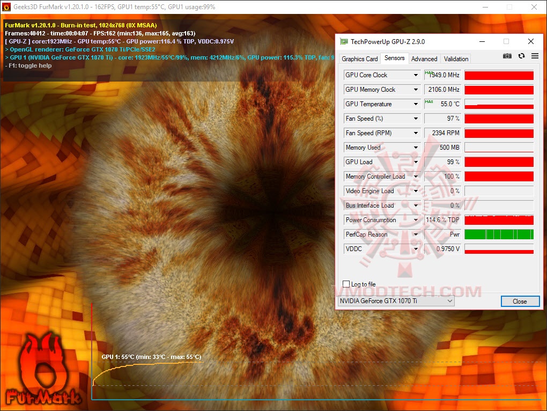The image size is (547, 411).
Task: Click the Frames:40412 statistics line
Action: tap(100, 33)
